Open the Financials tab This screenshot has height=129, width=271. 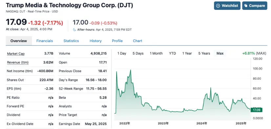click(x=45, y=41)
